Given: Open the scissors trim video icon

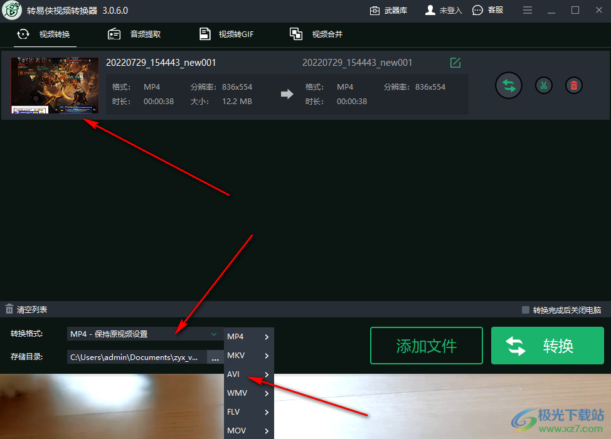Looking at the screenshot, I should [544, 85].
